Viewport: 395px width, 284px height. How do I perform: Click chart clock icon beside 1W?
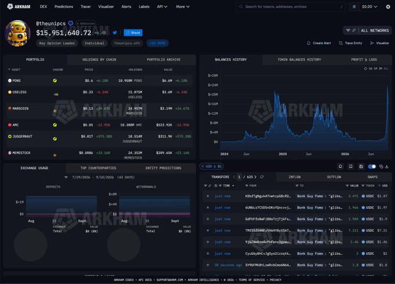click(x=365, y=69)
